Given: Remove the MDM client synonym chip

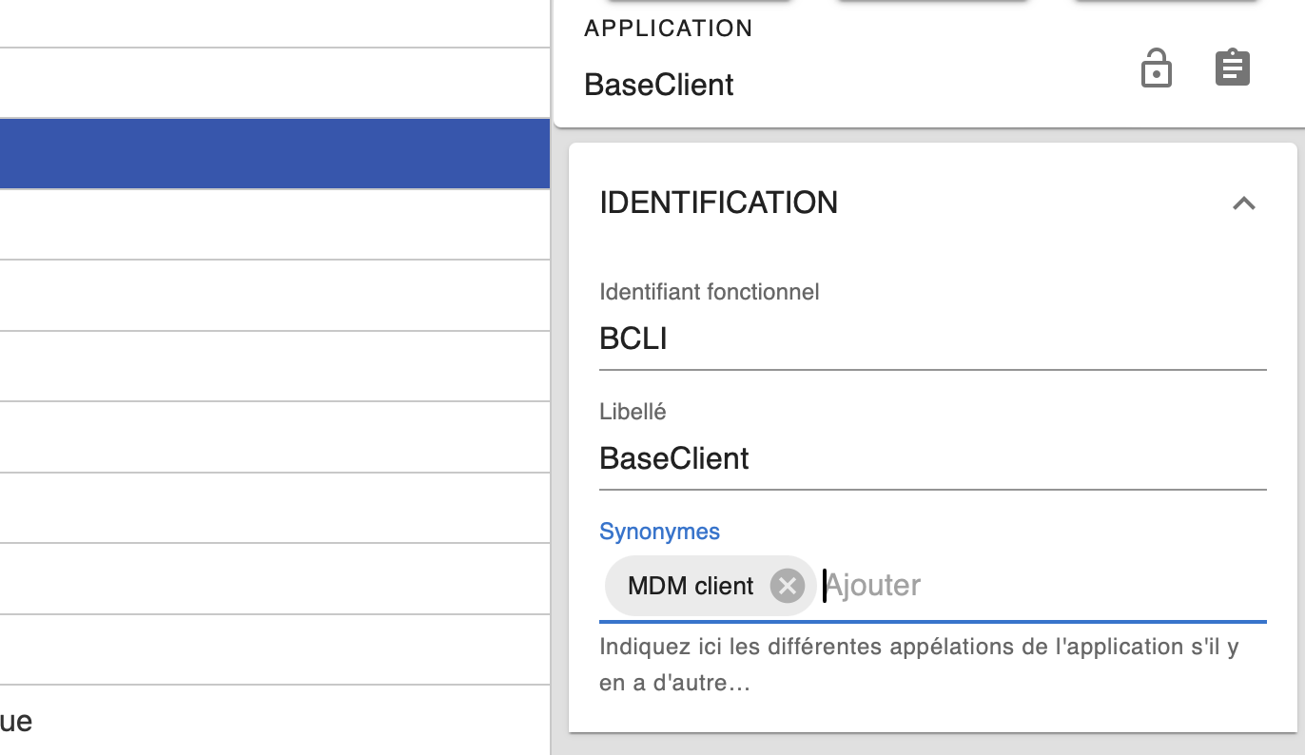Looking at the screenshot, I should pyautogui.click(x=787, y=586).
